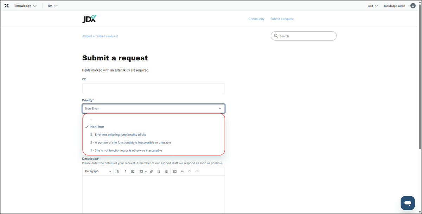The width and height of the screenshot is (422, 214).
Task: Insert a link in the description
Action: pyautogui.click(x=152, y=172)
